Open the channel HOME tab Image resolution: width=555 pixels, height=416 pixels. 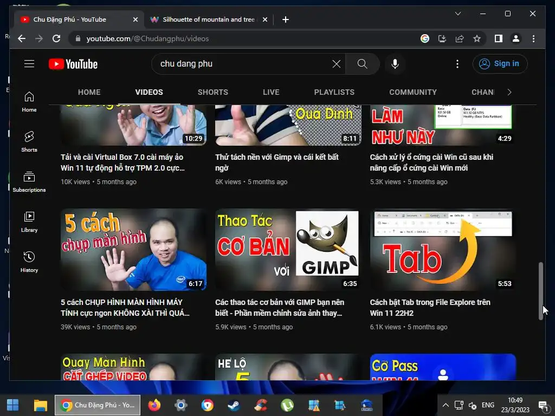(89, 92)
